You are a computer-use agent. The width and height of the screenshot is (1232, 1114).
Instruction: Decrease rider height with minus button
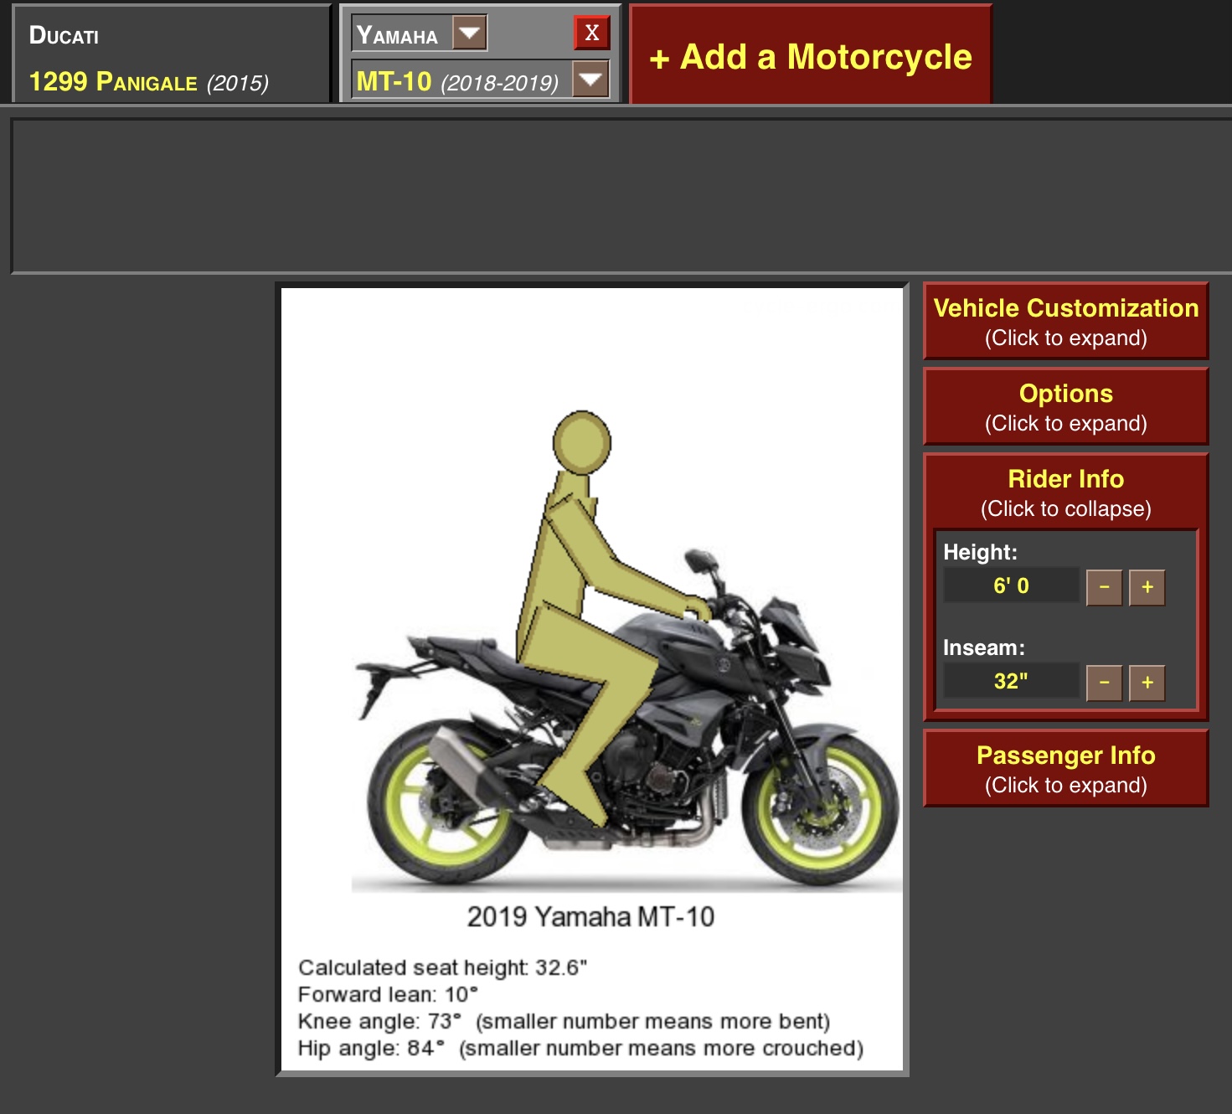coord(1104,587)
